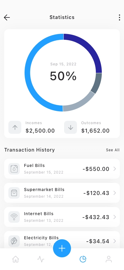124x270 pixels.
Task: Tap the Outcomes down-arrow icon
Action: coord(71,127)
